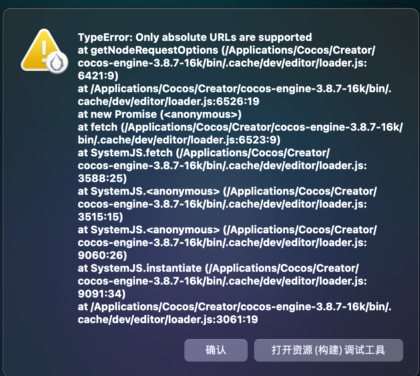420x376 pixels.
Task: Click the first "at SystemJS.<anonymous>" stack line
Action: (227, 192)
